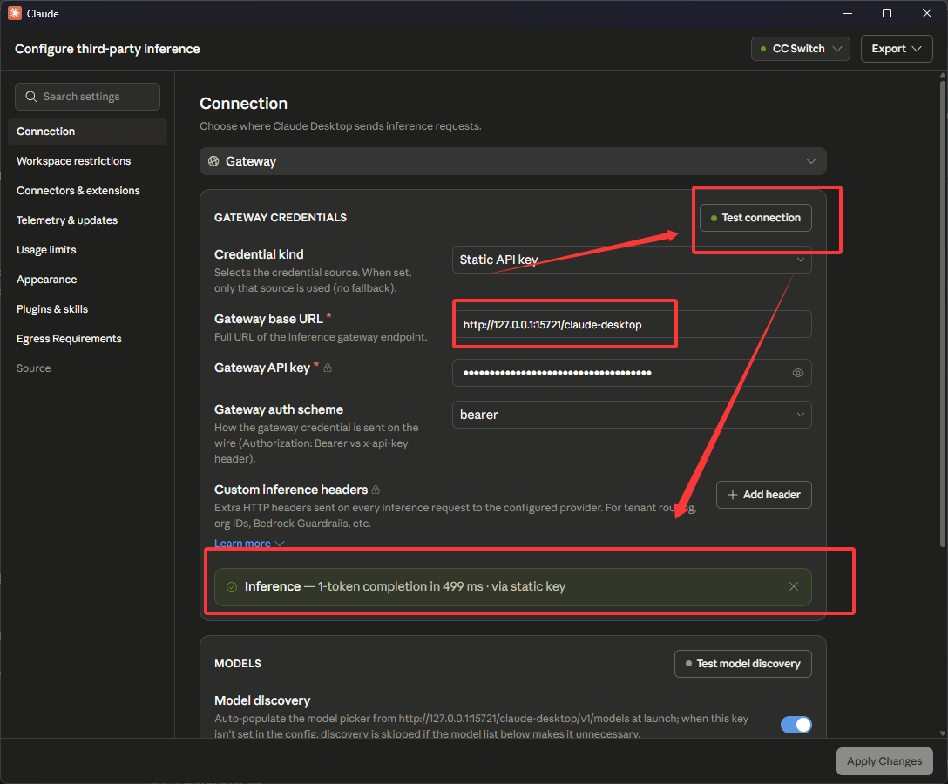Maximize the Claude window
Viewport: 948px width, 784px height.
click(886, 13)
